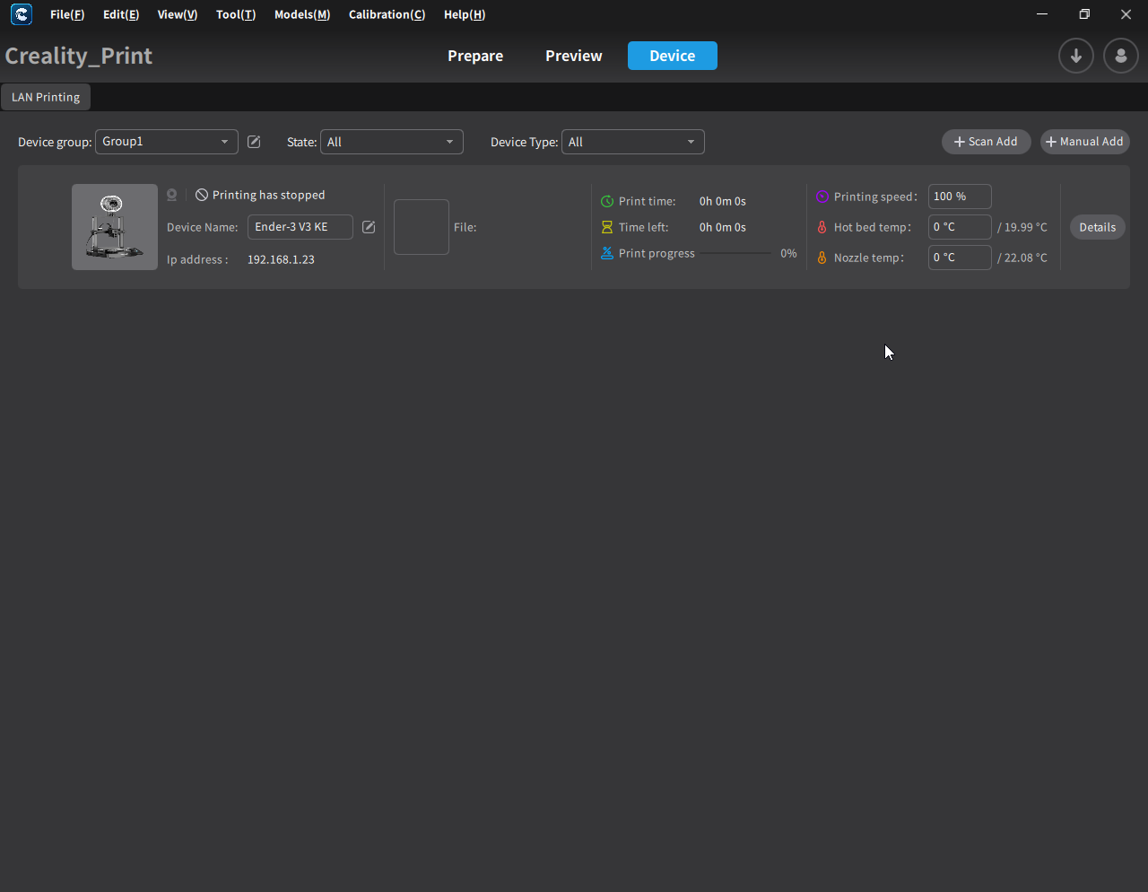Viewport: 1148px width, 892px height.
Task: Switch to the Preview tab
Action: coord(574,56)
